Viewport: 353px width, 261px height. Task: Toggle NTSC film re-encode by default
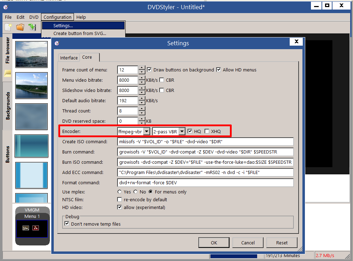120,199
